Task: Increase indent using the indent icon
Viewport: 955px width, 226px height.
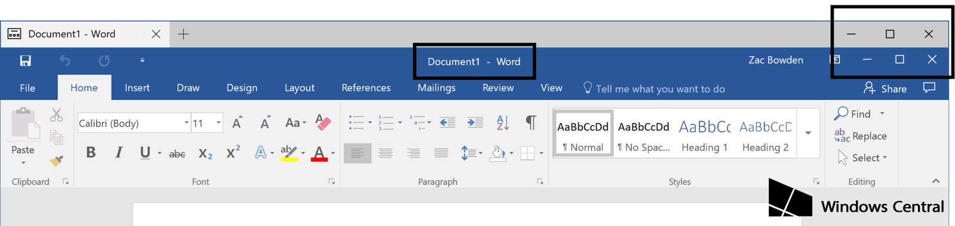Action: 475,123
